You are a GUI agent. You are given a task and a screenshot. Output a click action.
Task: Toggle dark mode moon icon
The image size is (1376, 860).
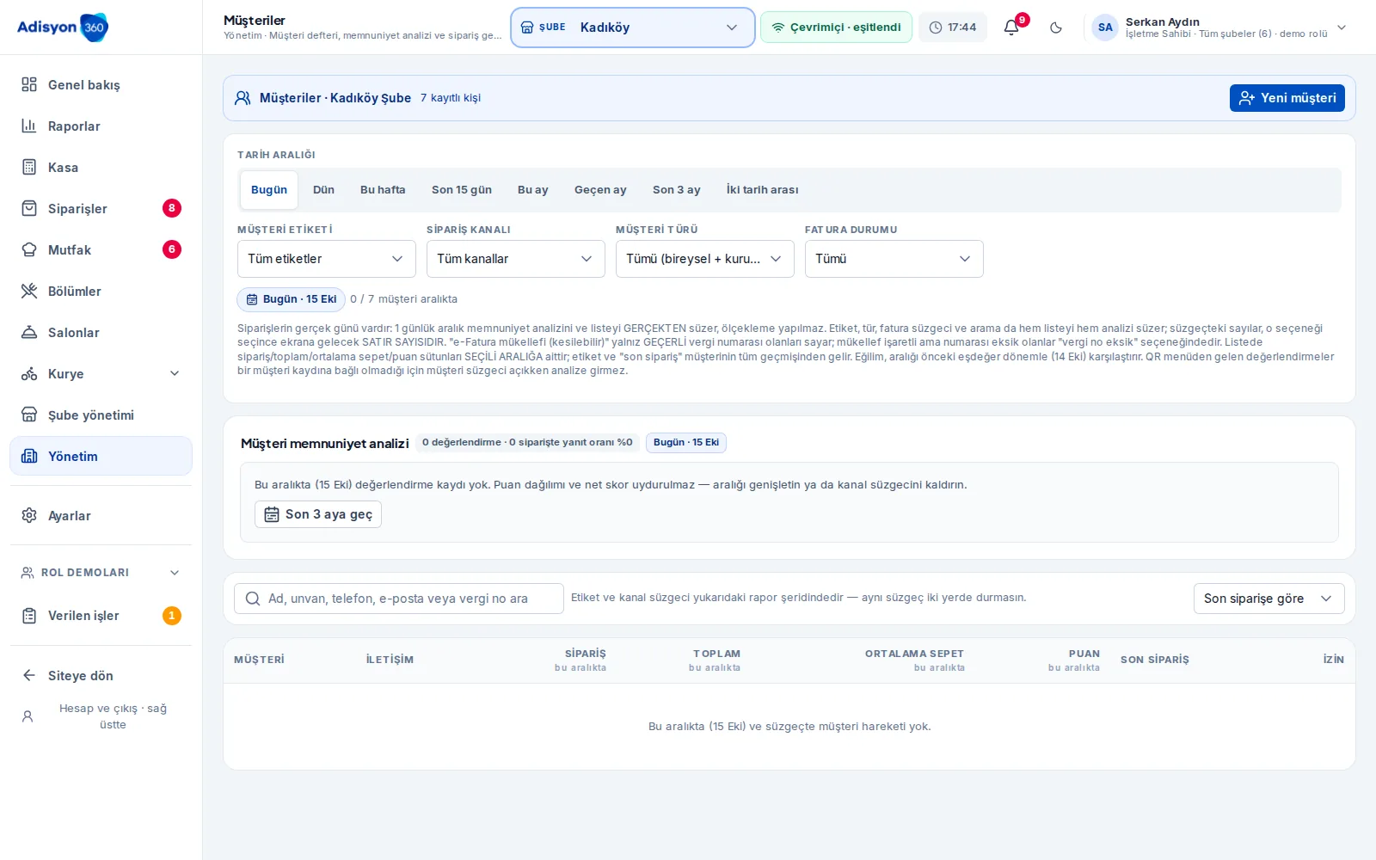tap(1056, 28)
